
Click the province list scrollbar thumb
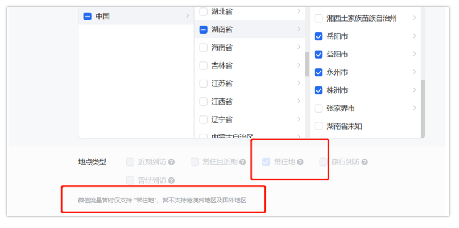point(307,64)
